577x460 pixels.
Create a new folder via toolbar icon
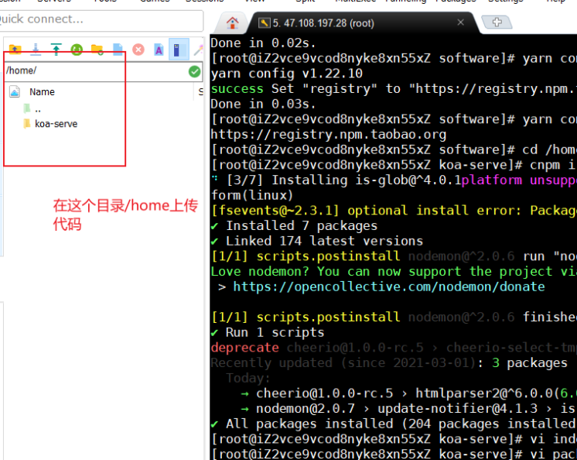97,50
